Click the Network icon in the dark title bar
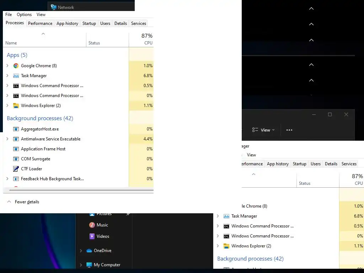The height and width of the screenshot is (273, 364). coord(54,7)
